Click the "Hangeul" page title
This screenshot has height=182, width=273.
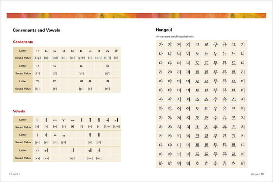click(165, 30)
